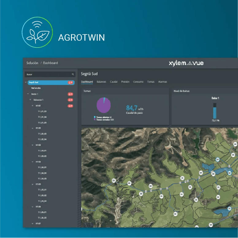Screen dimensions: 238x238
Task: Select tree item T-1_04_01
Action: (x=42, y=167)
